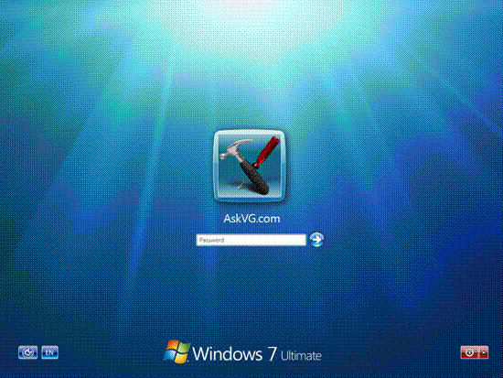This screenshot has height=378, width=503.
Task: Select the hammer and screwdriver user picture
Action: (250, 166)
